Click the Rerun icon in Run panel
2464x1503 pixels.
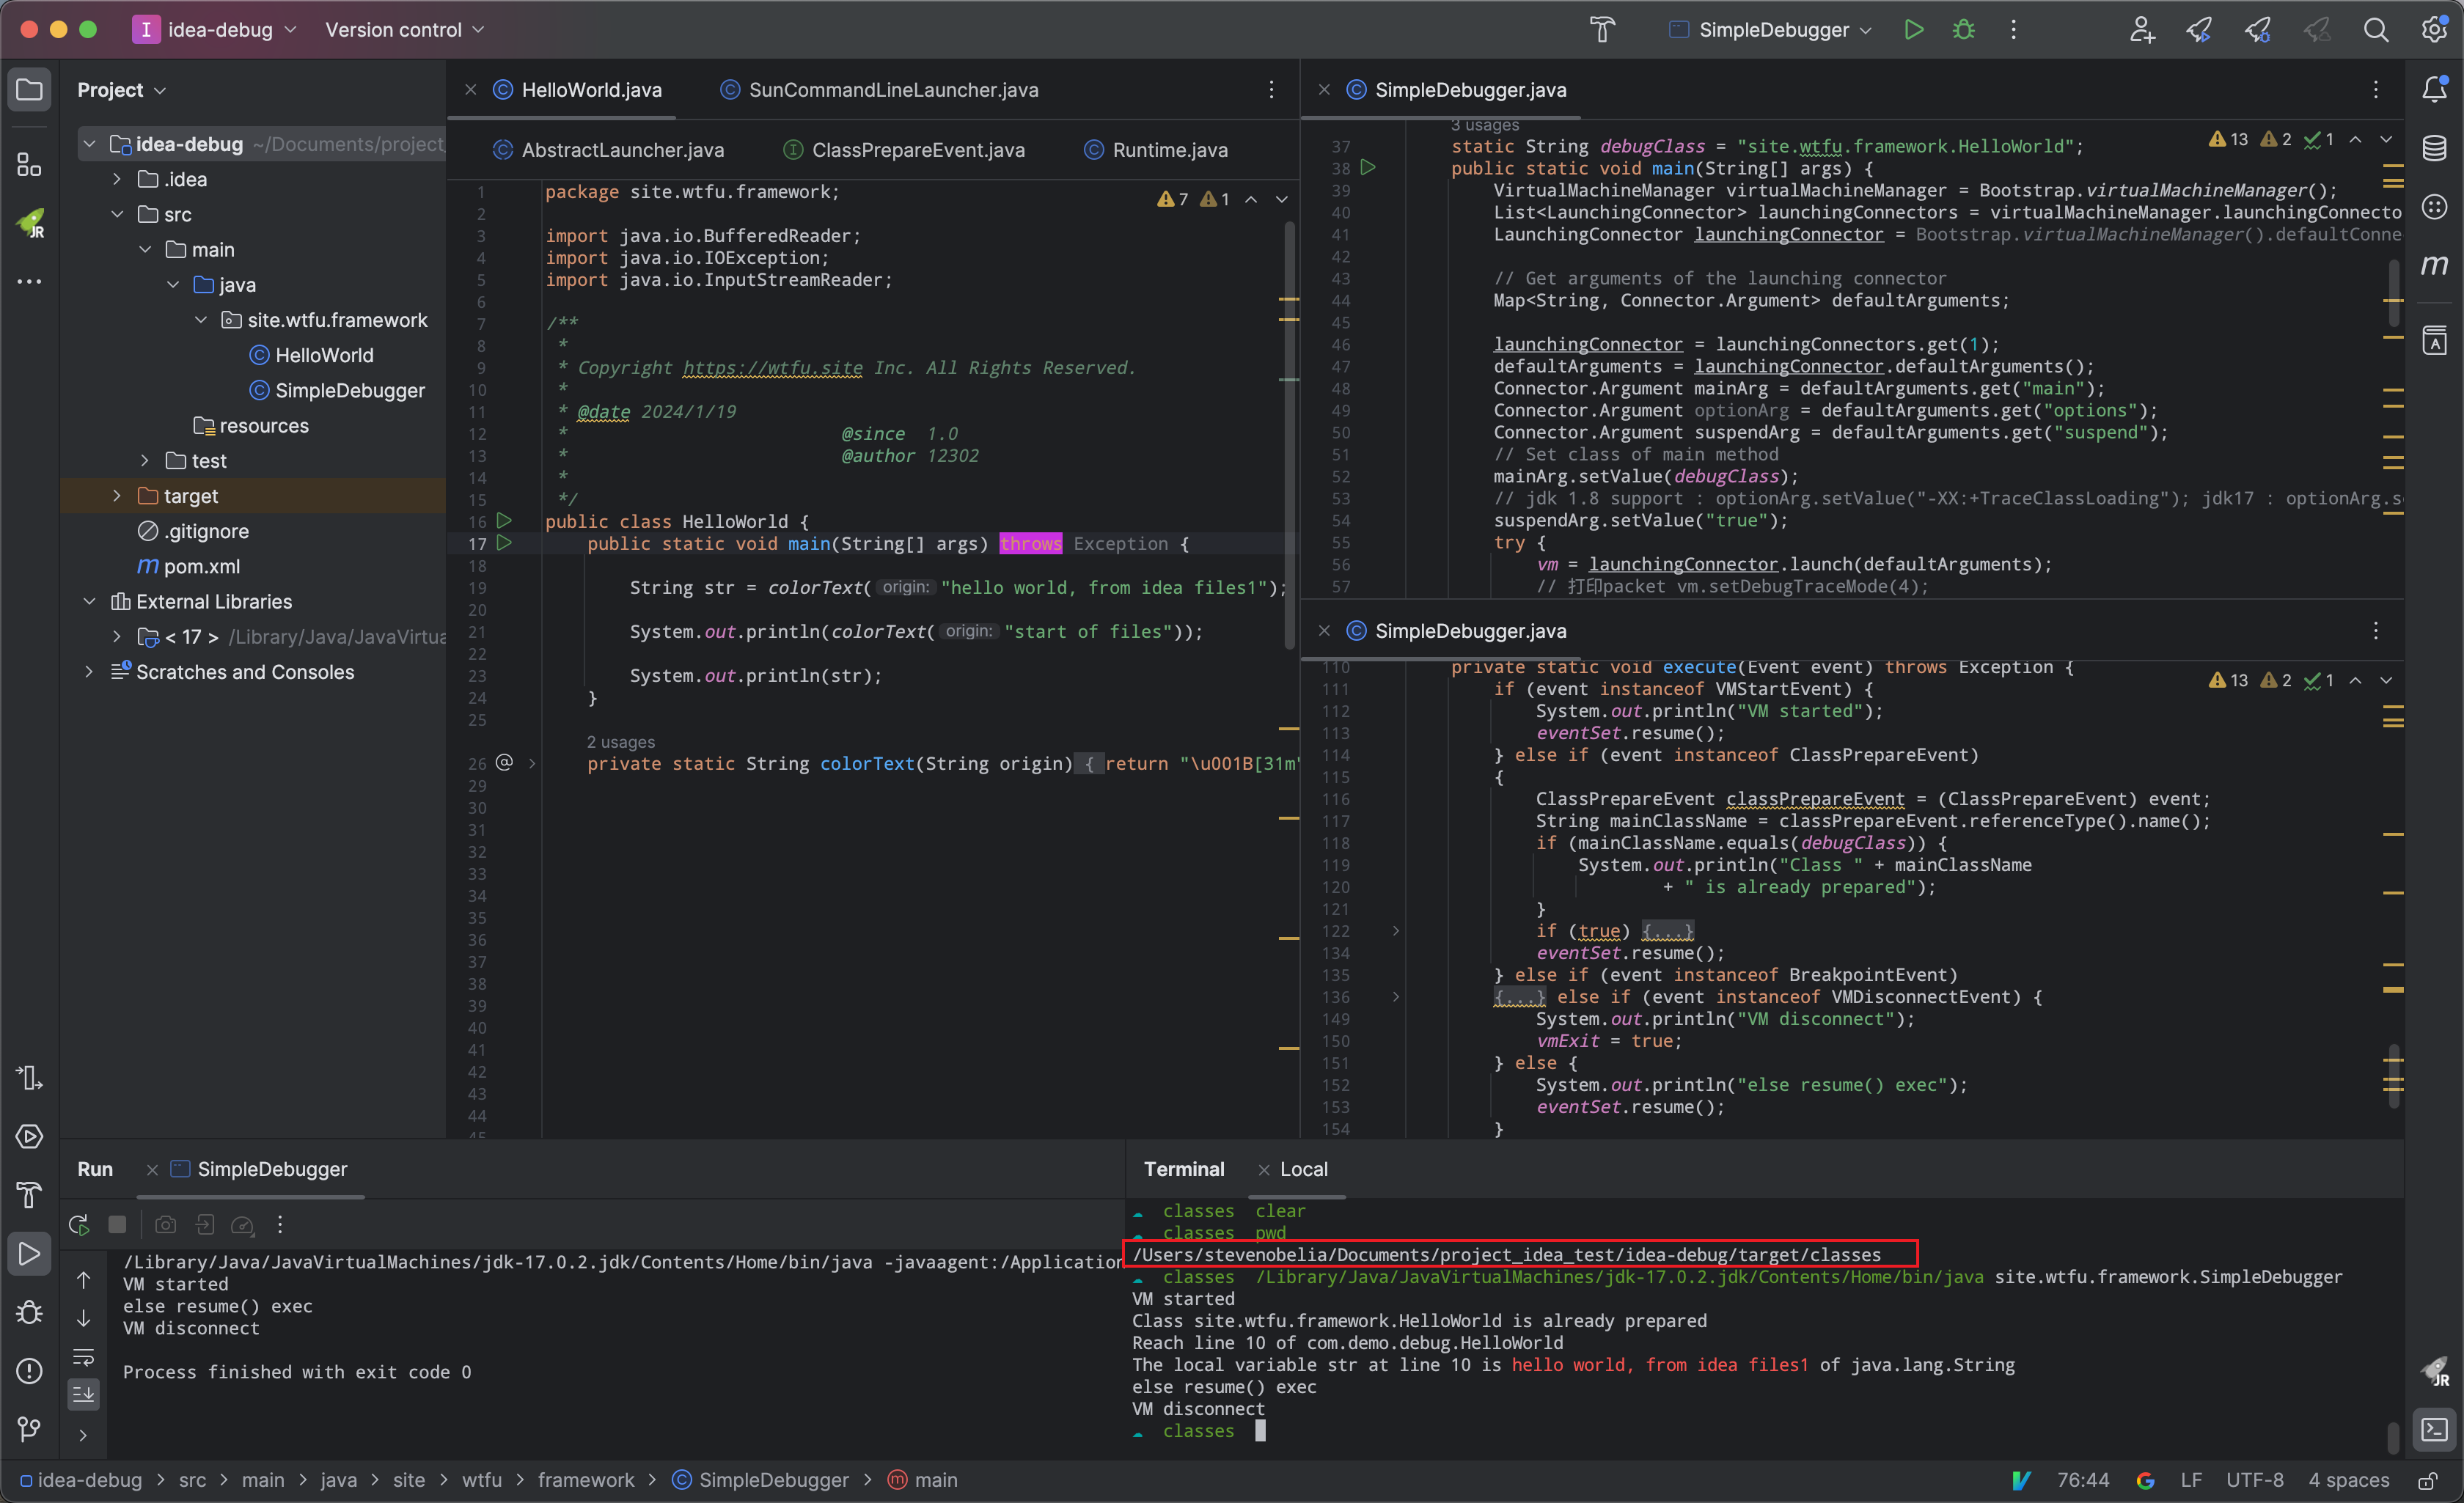(x=79, y=1225)
